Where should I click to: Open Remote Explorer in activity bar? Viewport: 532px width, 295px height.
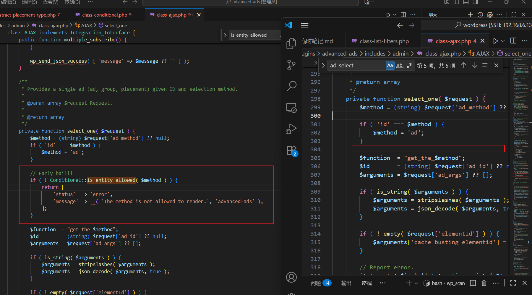(291, 108)
